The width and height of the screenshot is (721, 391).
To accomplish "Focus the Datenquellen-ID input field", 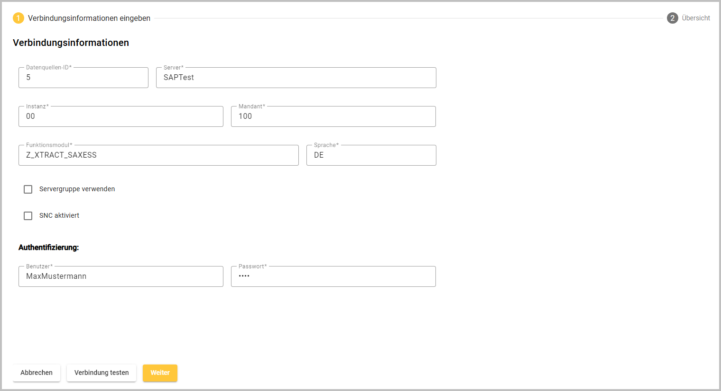I will pyautogui.click(x=83, y=78).
